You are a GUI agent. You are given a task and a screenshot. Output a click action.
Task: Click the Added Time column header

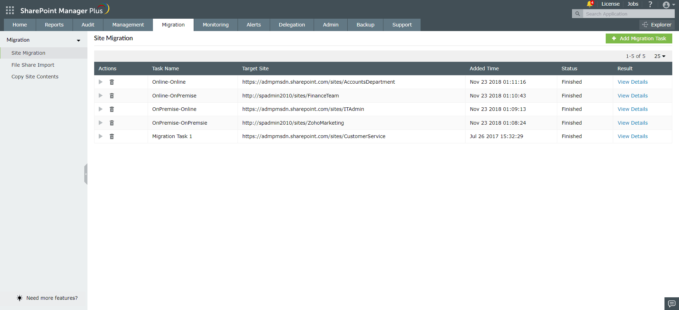point(484,68)
